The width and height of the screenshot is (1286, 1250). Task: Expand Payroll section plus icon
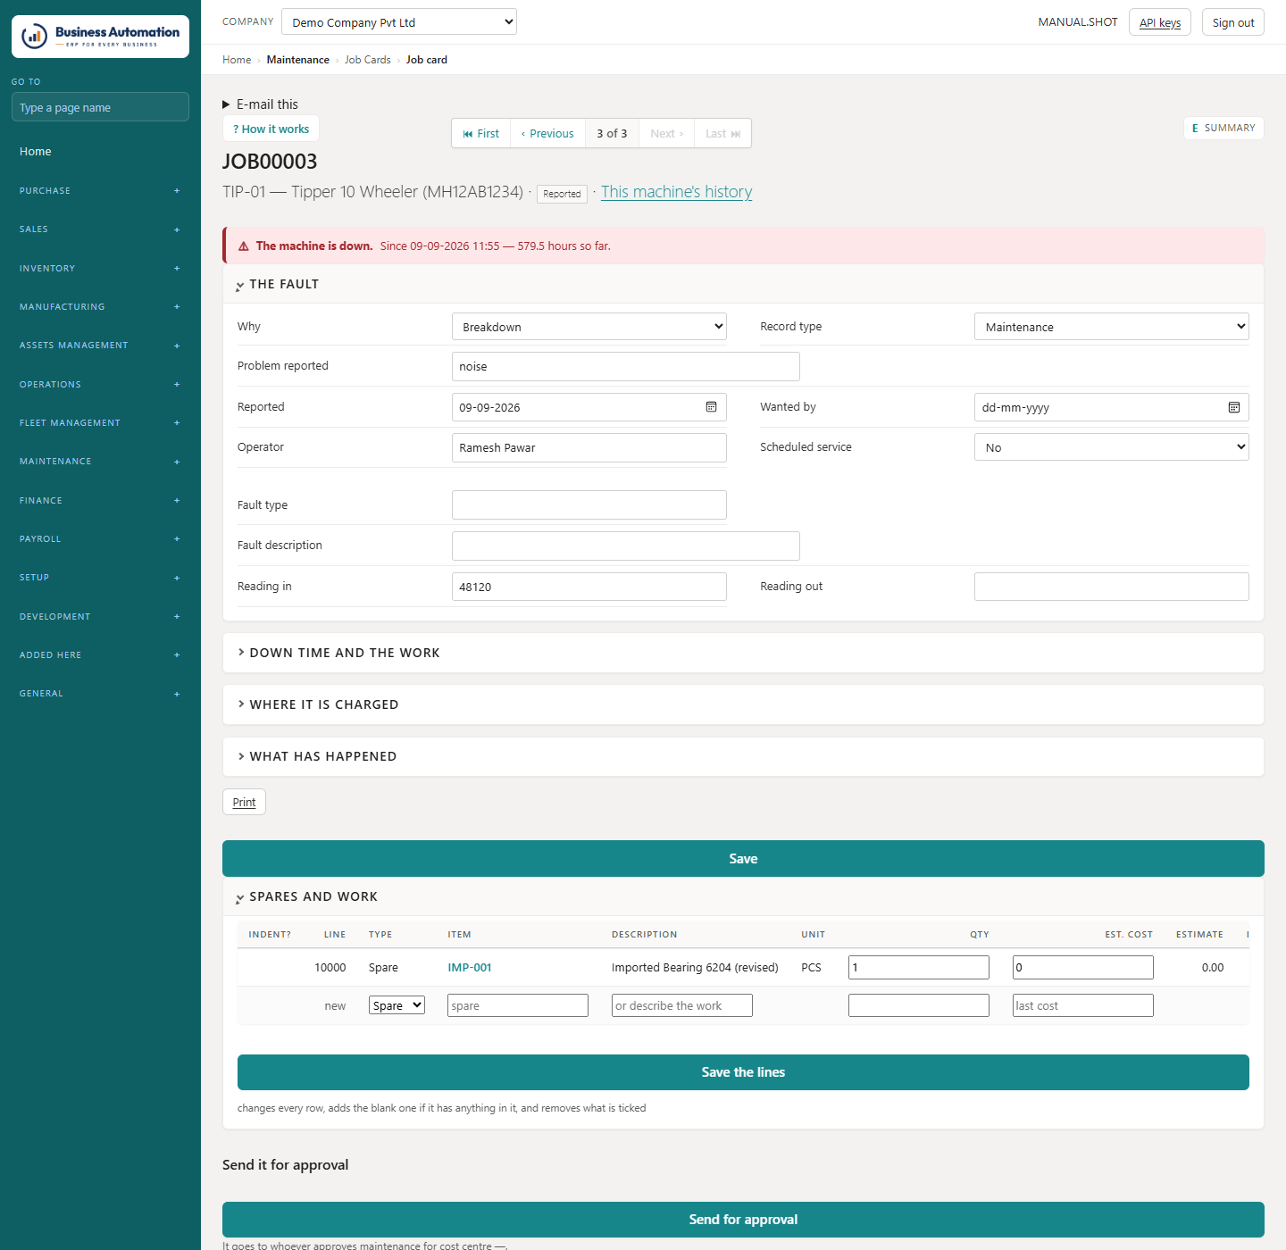point(177,539)
